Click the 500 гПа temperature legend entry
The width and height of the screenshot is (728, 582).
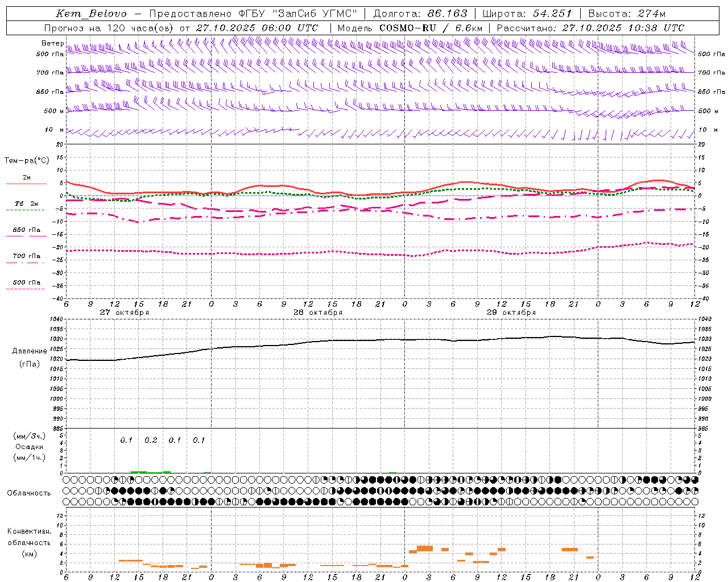point(27,282)
